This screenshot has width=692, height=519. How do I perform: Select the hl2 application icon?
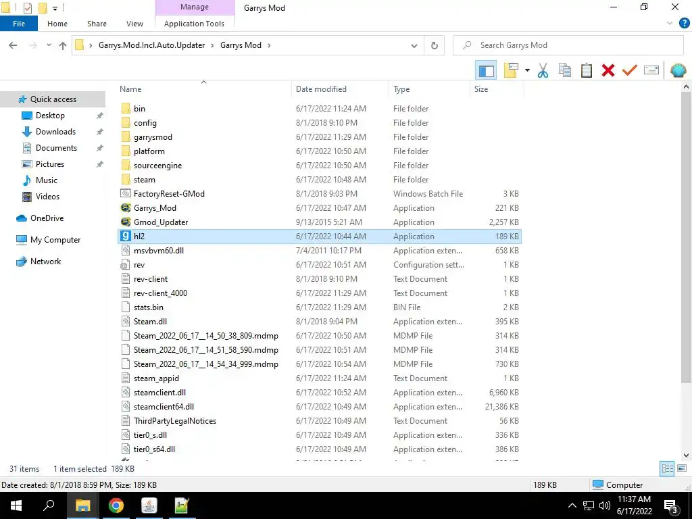click(x=126, y=237)
